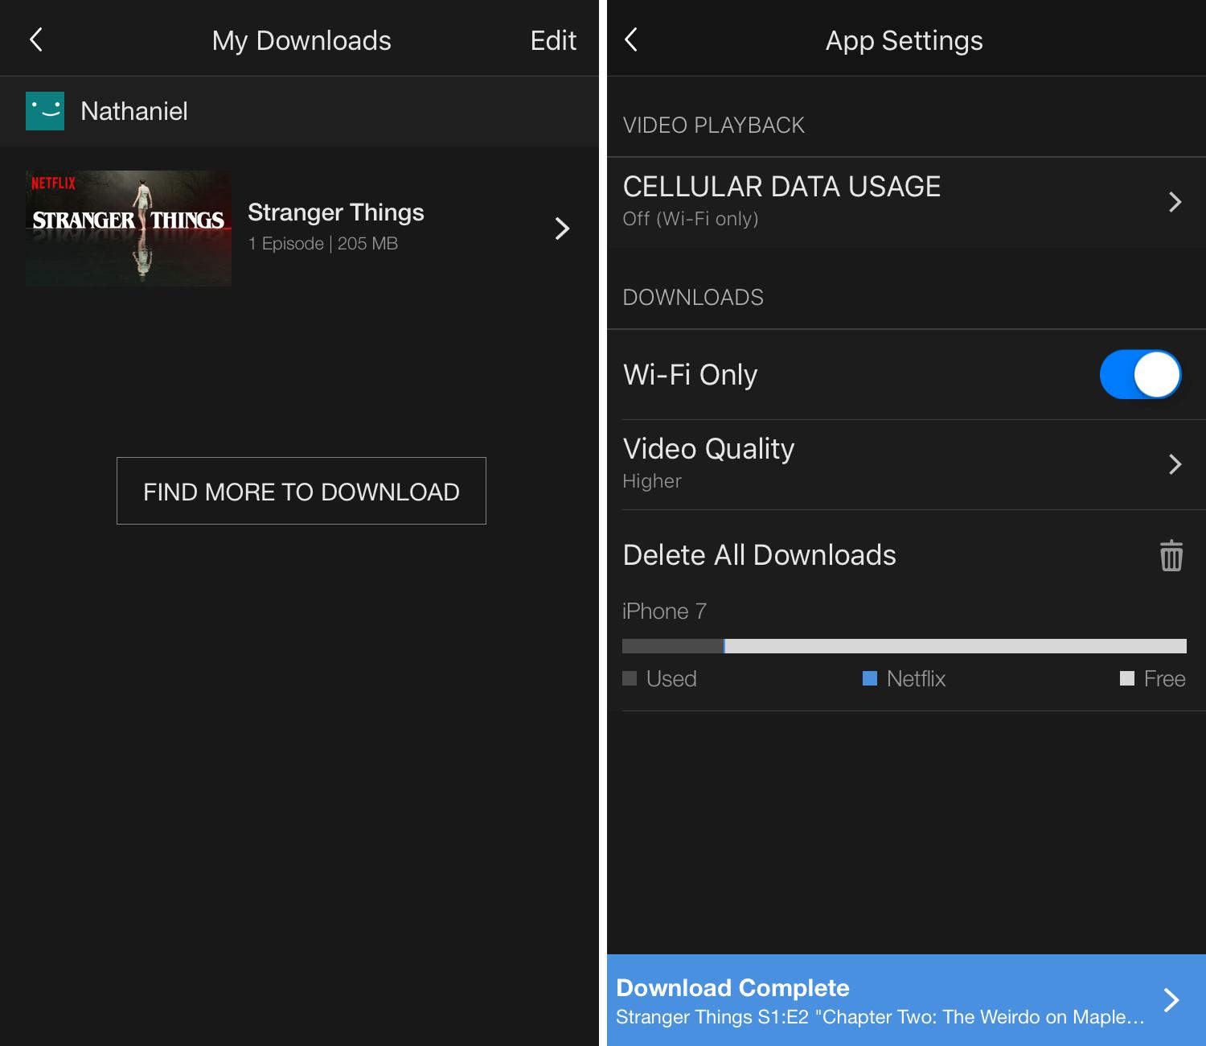
Task: Tap the Free legend swatch
Action: 1126,678
